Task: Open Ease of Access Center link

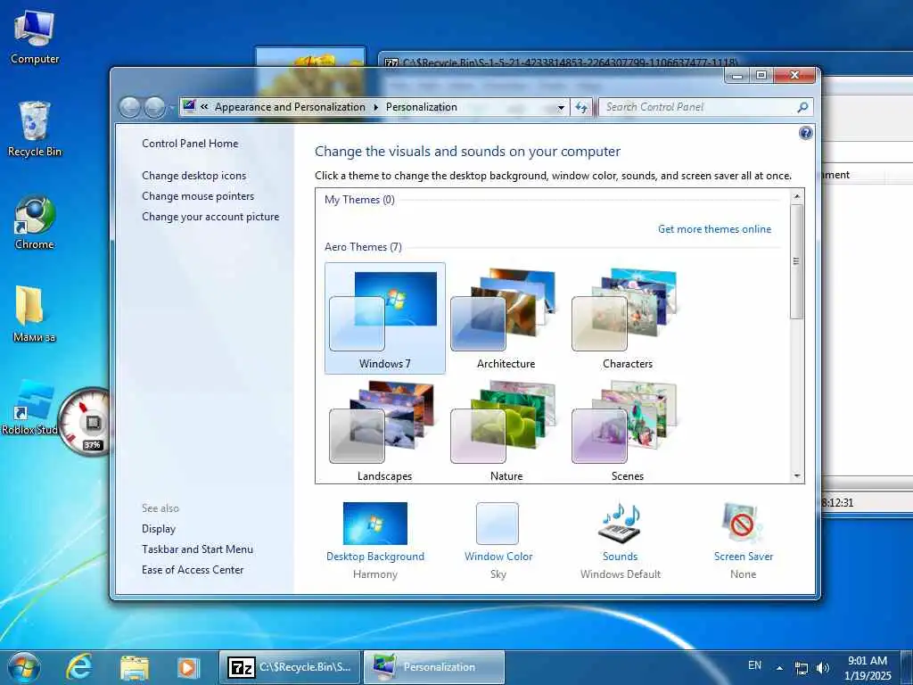Action: (x=193, y=569)
